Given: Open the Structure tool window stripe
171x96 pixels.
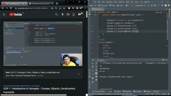Looking at the screenshot, I should (90, 84).
